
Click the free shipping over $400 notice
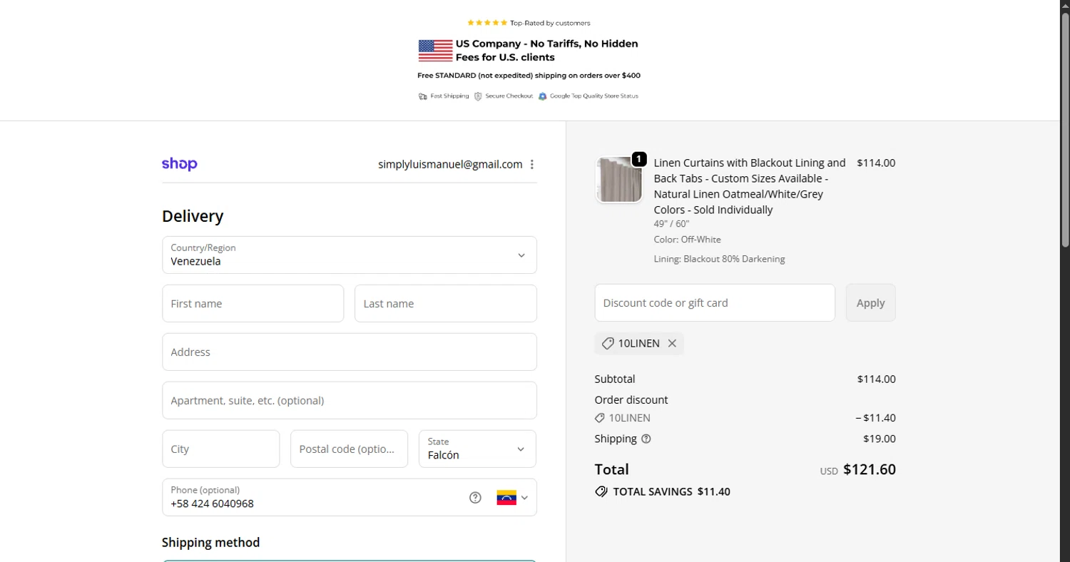click(x=529, y=75)
